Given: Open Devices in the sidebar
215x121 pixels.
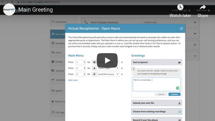Looking at the screenshot, I should click(58, 71).
